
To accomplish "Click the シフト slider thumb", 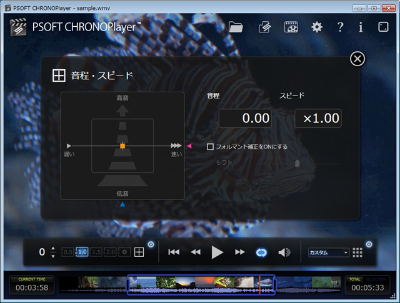I will coord(297,163).
